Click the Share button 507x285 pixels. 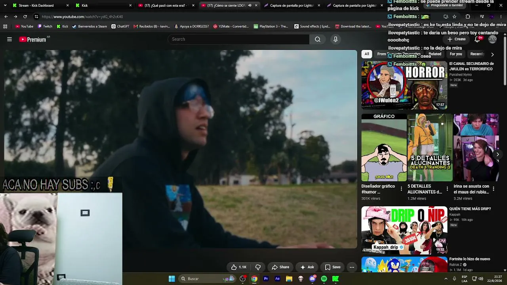click(280, 267)
